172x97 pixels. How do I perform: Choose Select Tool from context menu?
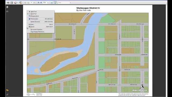point(41,12)
